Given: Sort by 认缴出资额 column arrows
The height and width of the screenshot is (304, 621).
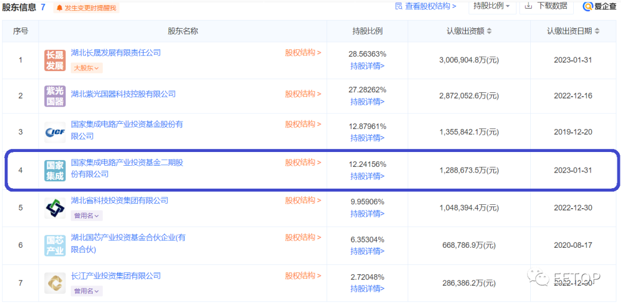Looking at the screenshot, I should click(489, 31).
